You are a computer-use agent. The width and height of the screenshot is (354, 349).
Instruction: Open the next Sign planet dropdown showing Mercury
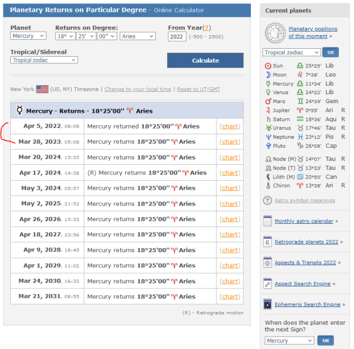(x=289, y=341)
